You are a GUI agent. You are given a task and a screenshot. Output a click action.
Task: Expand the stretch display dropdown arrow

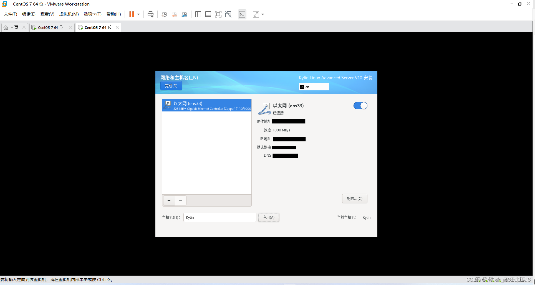[263, 14]
